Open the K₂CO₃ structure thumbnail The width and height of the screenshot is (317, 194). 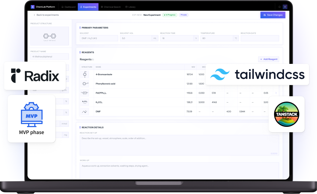coord(85,102)
